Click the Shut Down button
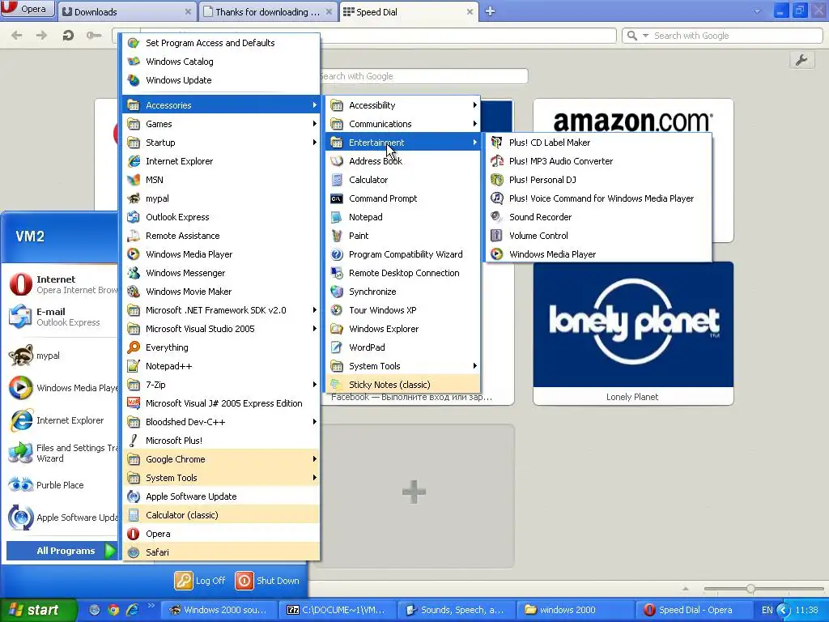The height and width of the screenshot is (622, 829). [267, 581]
